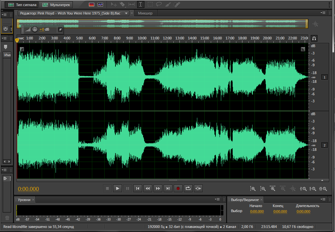Edit selection Конец time value

click(280, 212)
